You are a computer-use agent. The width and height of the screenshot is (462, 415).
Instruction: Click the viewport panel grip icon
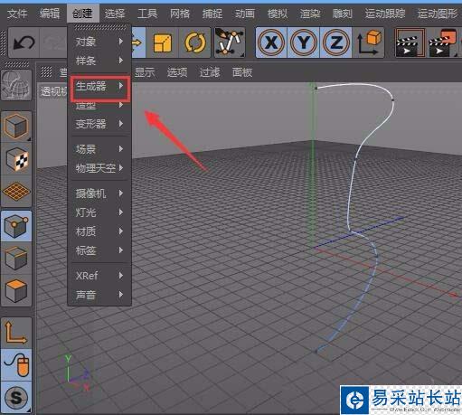(x=46, y=72)
